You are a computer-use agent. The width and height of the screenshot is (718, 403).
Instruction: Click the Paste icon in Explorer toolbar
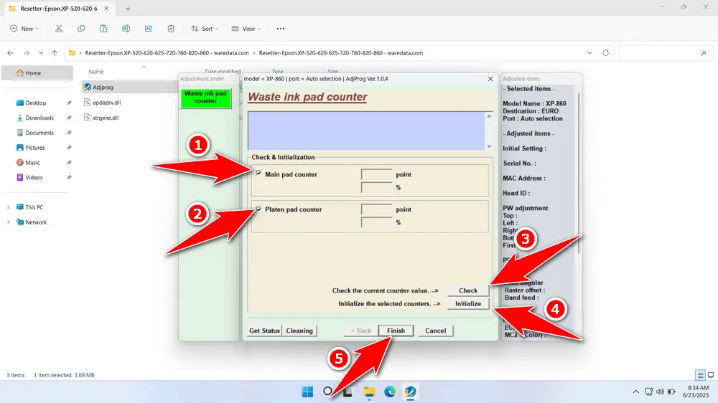tap(103, 29)
